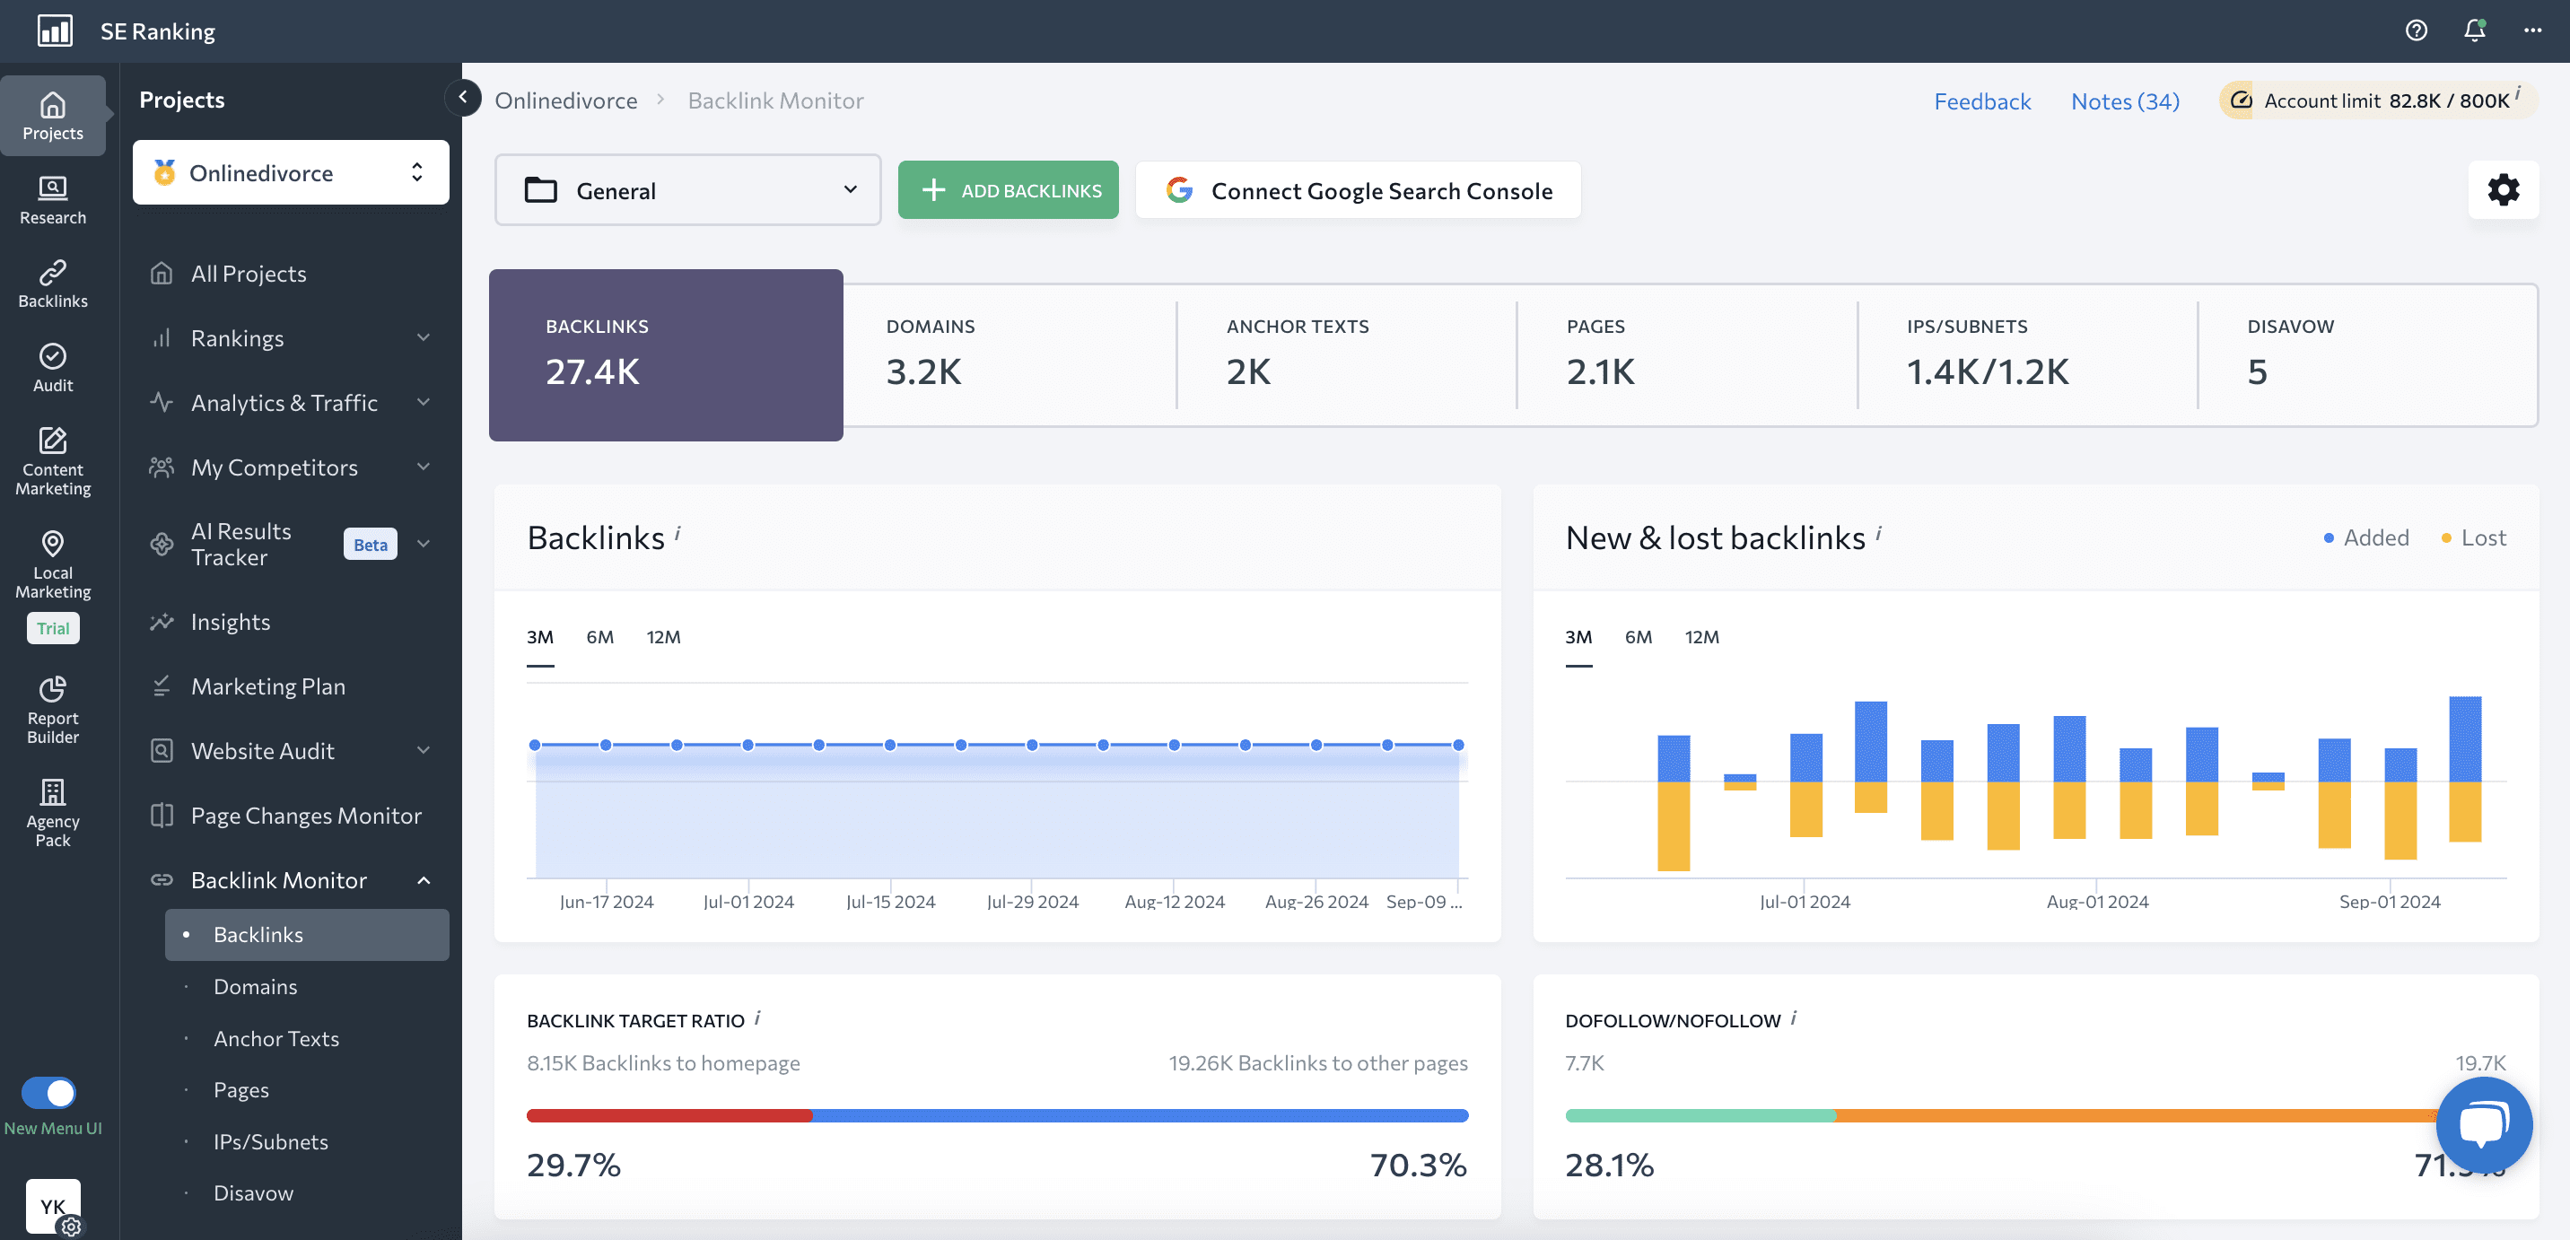Image resolution: width=2570 pixels, height=1240 pixels.
Task: Click the ADD BACKLINKS button
Action: click(1008, 189)
